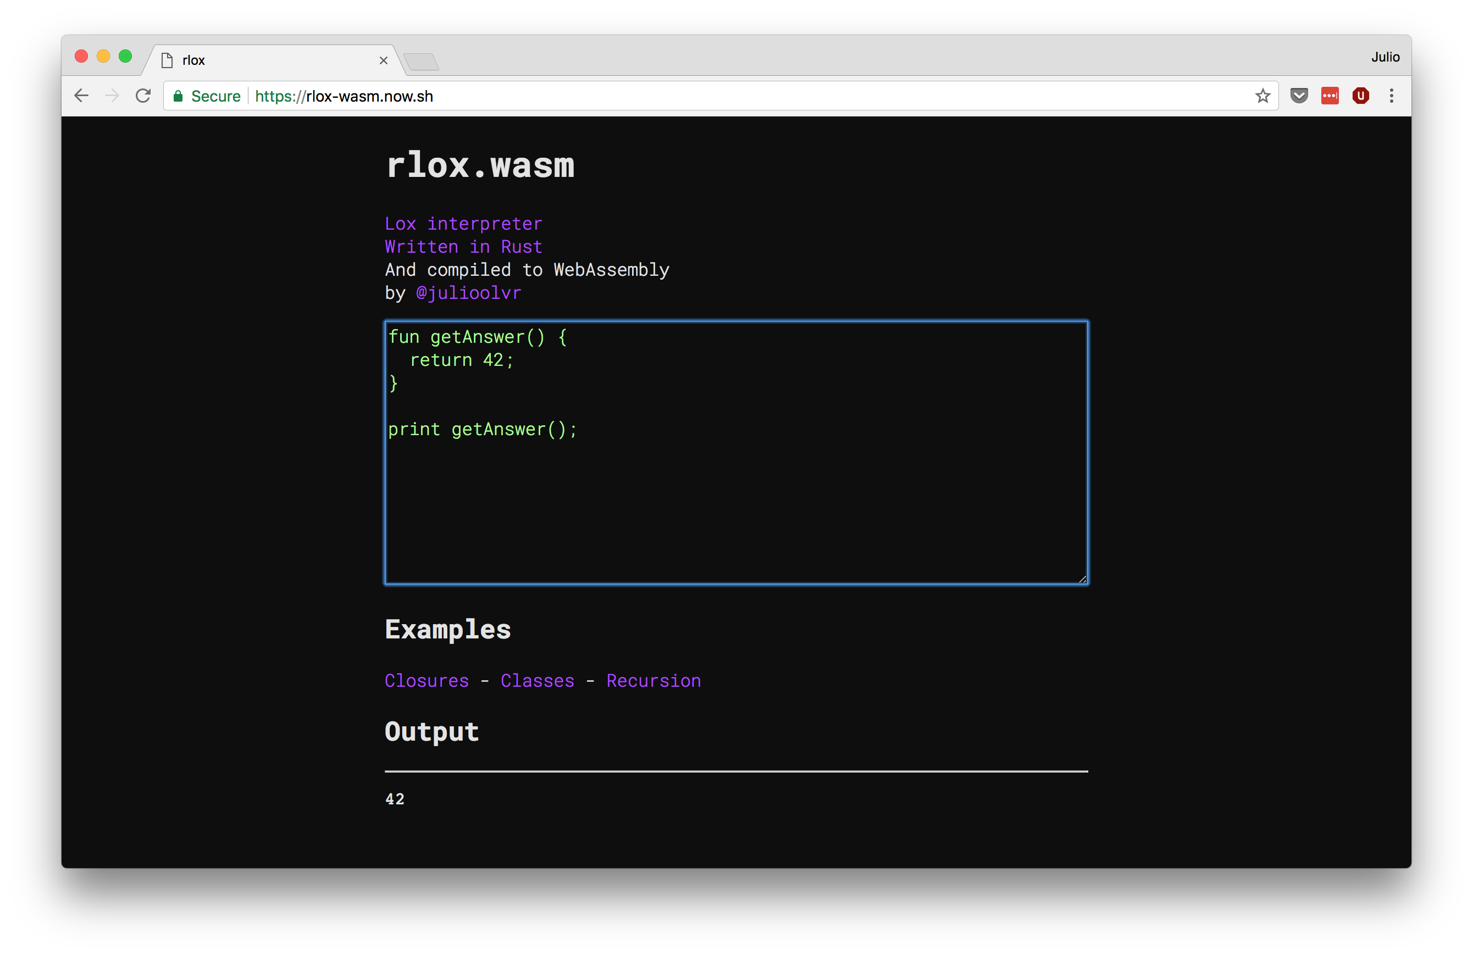Open the Lox interpreter link
Screen dimensions: 1473x956
[463, 224]
